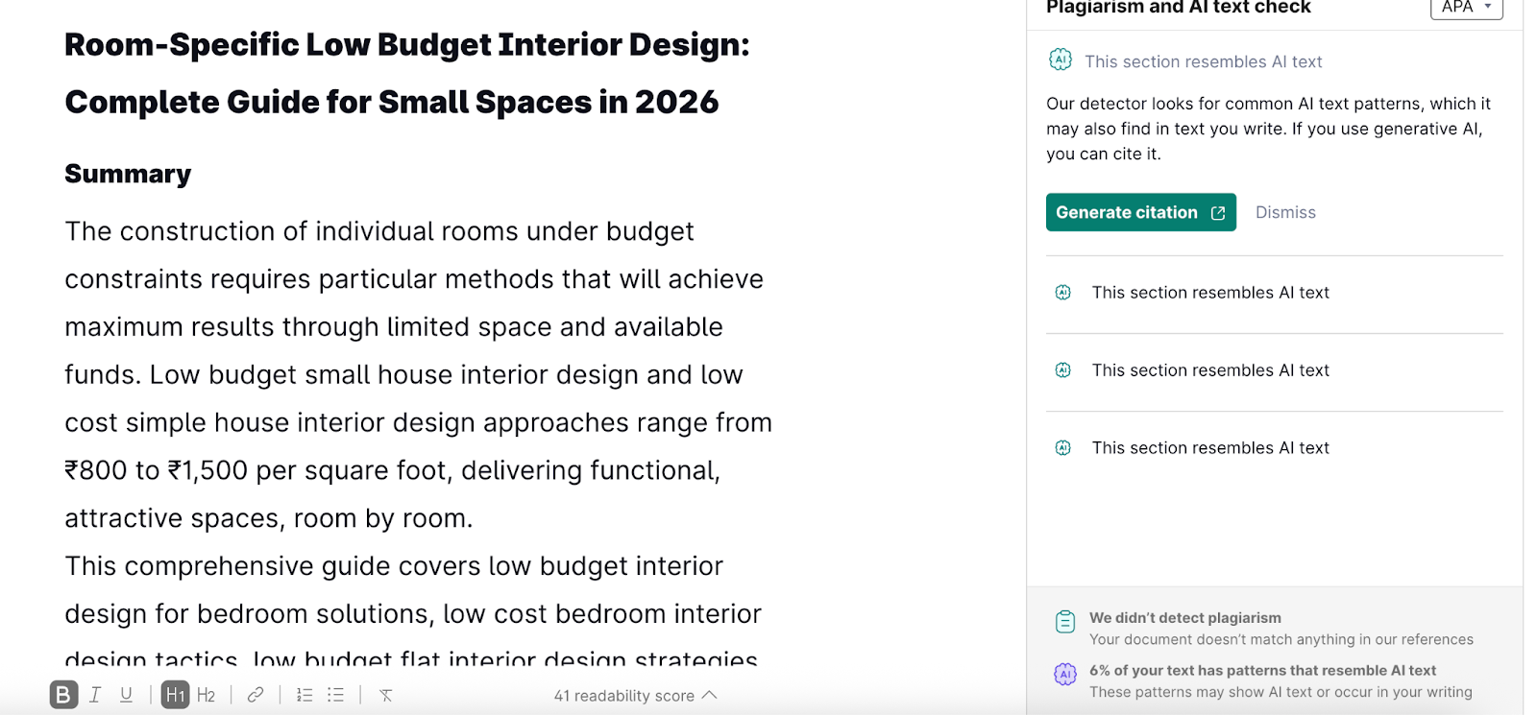Click the Generate citation button
Screen dimensions: 1537x715
1140,212
